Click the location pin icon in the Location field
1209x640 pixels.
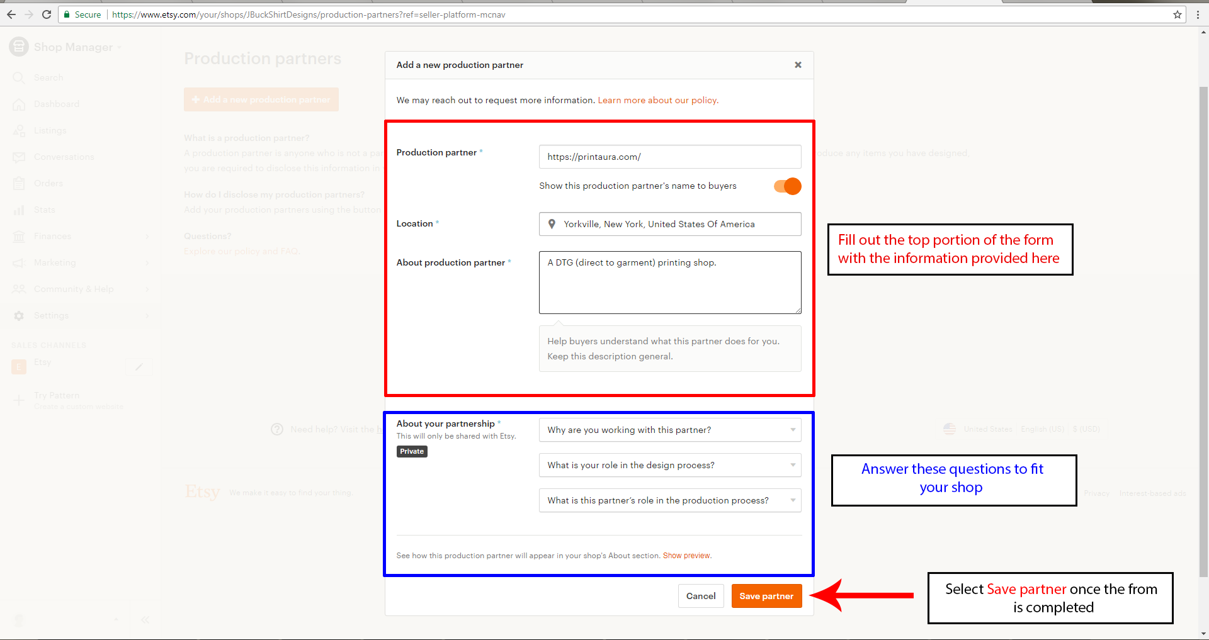pyautogui.click(x=552, y=224)
